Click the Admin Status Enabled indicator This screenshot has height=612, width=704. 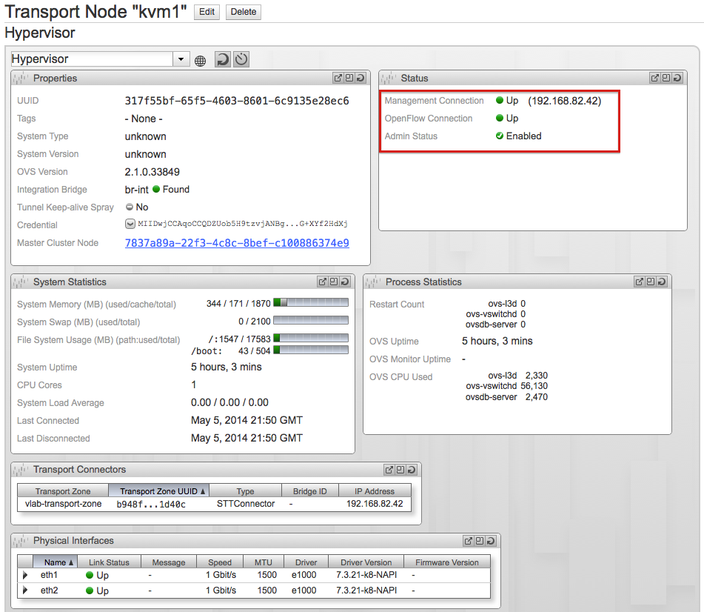pyautogui.click(x=500, y=136)
